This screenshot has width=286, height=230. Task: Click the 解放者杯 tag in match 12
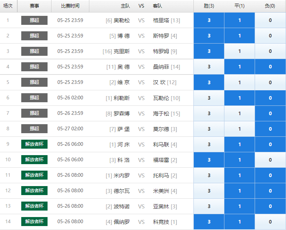[x=34, y=191]
